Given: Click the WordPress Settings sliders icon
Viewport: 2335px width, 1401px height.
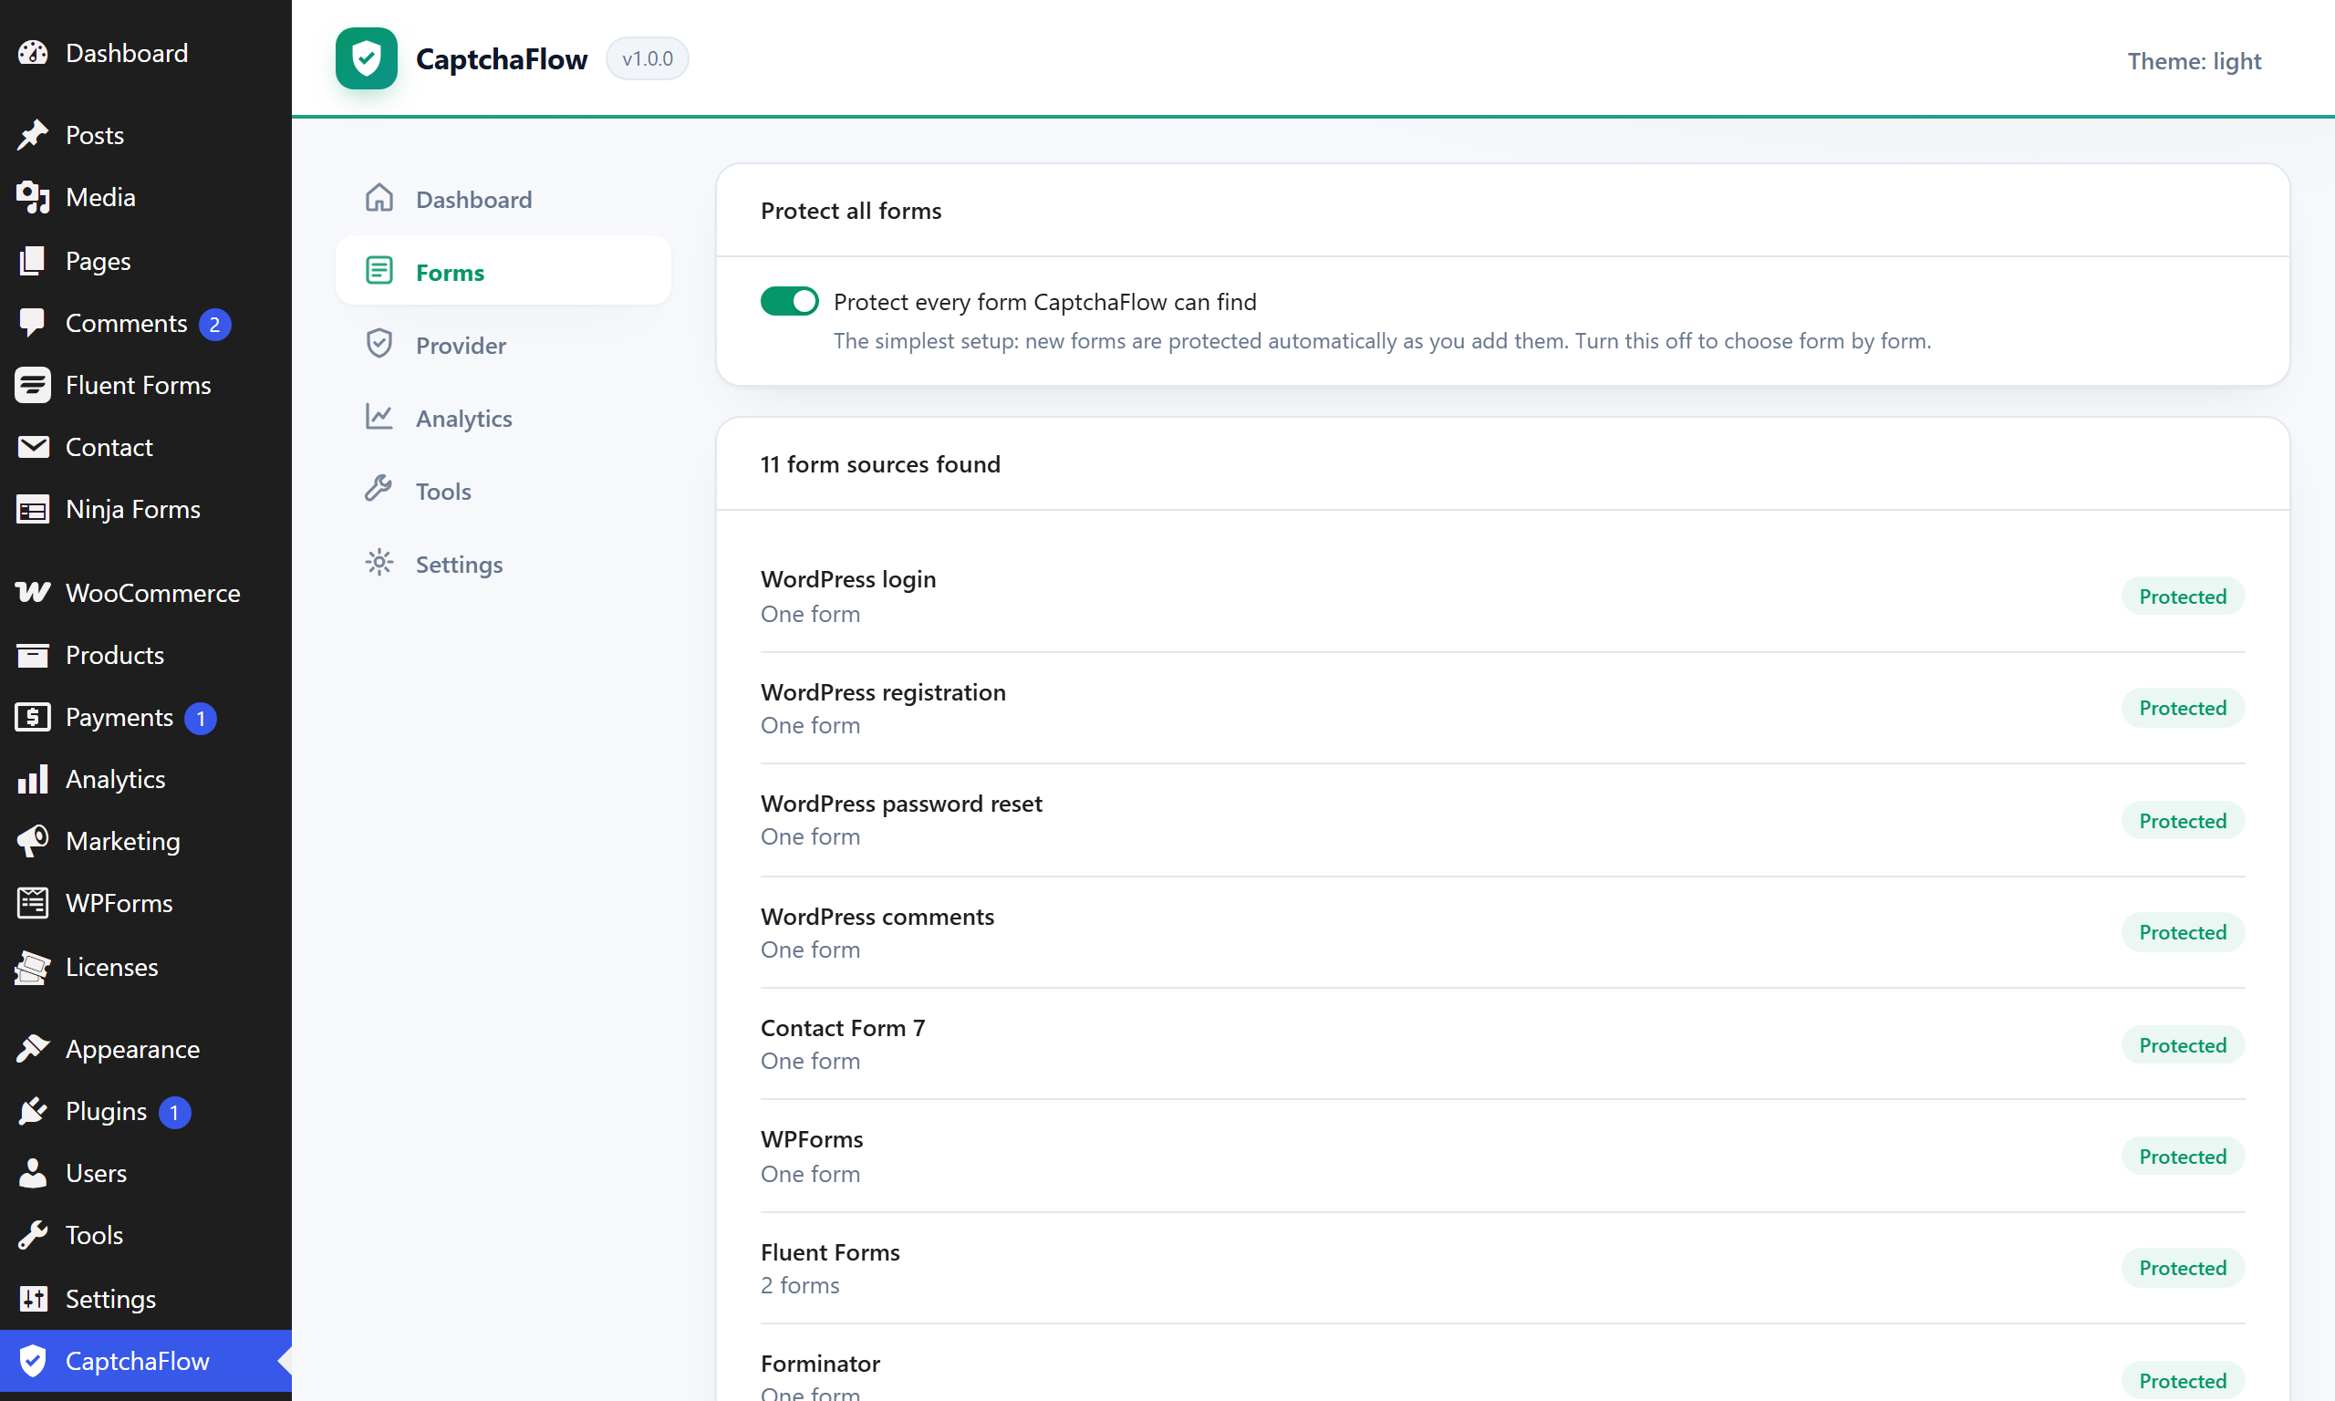Looking at the screenshot, I should [33, 1299].
